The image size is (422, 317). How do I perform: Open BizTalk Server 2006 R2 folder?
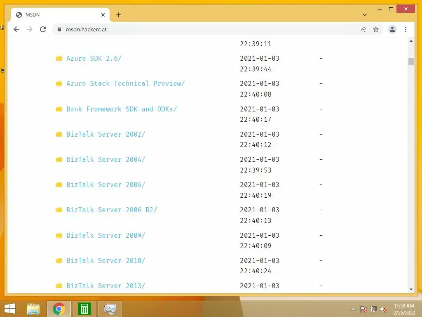tap(112, 210)
